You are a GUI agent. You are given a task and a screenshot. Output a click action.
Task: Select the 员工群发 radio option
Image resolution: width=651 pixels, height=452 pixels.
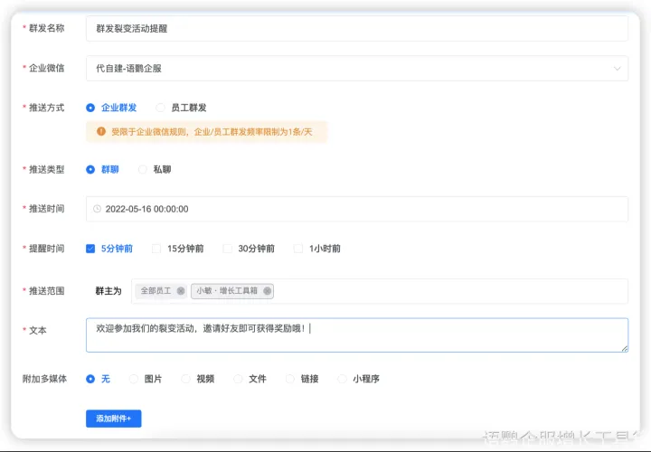(161, 108)
